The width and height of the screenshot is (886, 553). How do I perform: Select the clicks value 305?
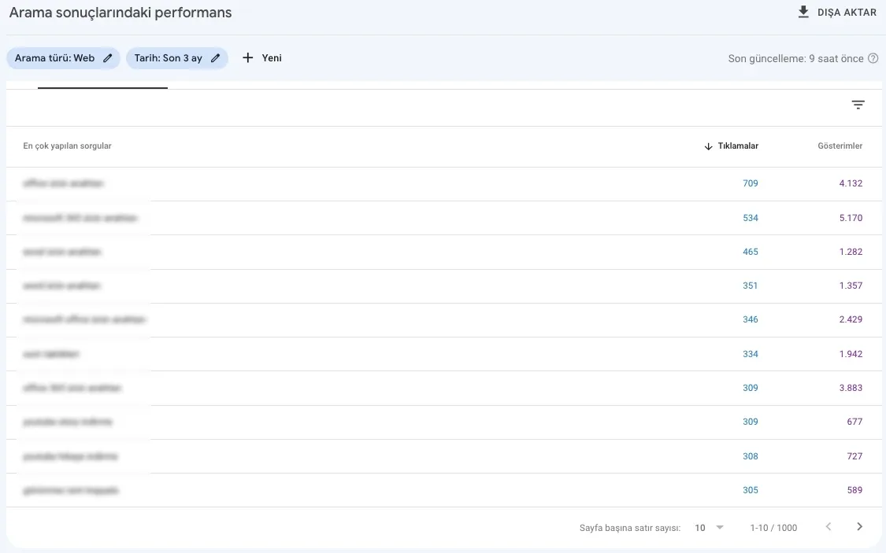coord(751,490)
